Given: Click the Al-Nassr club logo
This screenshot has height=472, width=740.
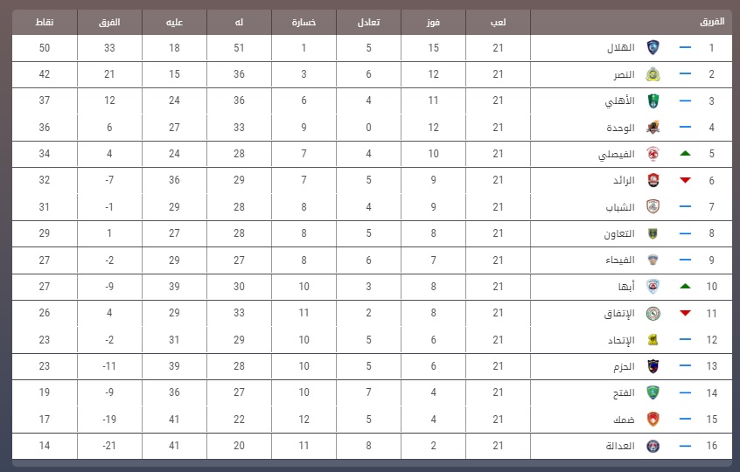Looking at the screenshot, I should pyautogui.click(x=653, y=74).
